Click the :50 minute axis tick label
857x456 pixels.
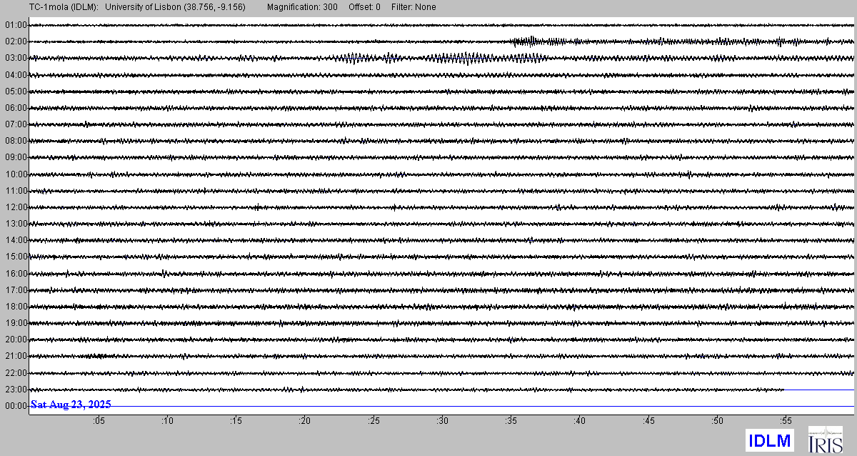click(718, 421)
